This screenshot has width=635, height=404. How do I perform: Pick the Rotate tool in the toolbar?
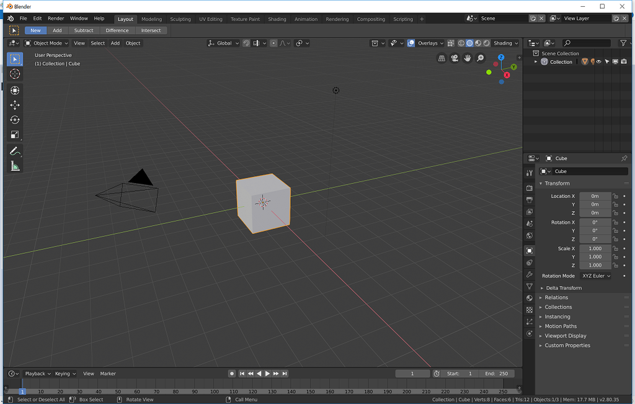(15, 120)
